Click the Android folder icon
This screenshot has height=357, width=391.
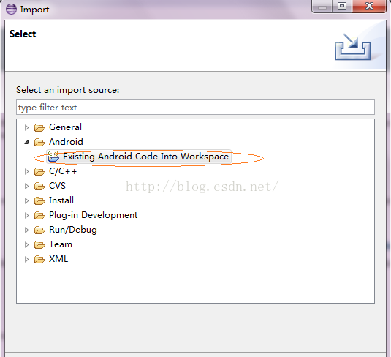(39, 142)
